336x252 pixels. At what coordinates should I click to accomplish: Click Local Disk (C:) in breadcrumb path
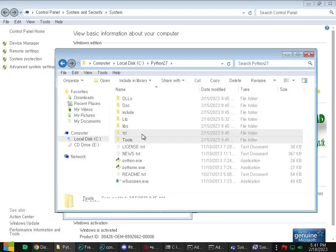pyautogui.click(x=130, y=63)
